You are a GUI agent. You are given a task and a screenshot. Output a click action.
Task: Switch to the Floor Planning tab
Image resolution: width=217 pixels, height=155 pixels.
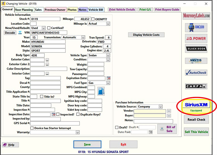24,10
